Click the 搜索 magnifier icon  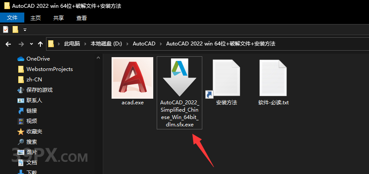(21, 142)
